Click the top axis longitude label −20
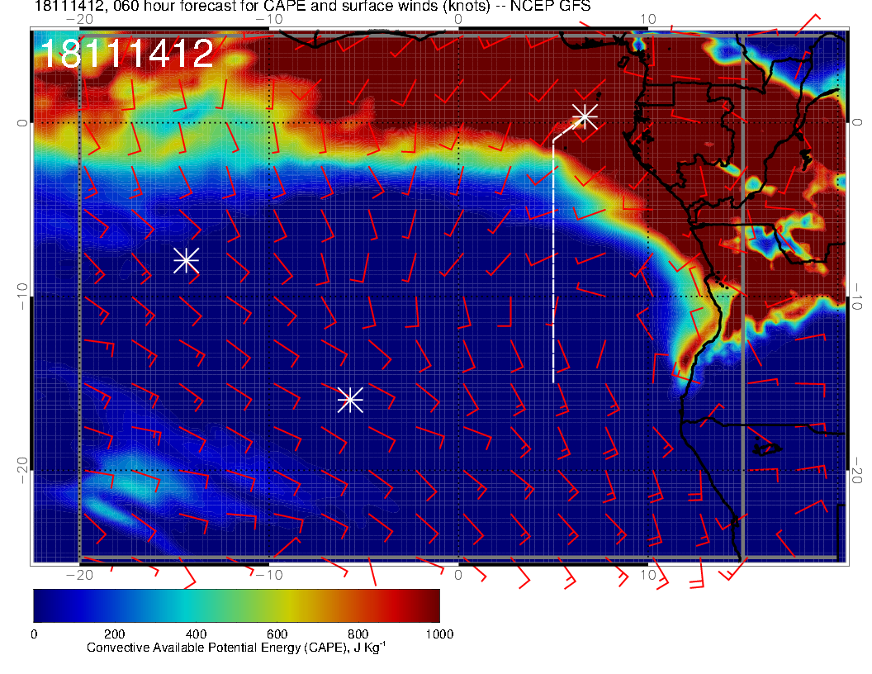 point(78,19)
